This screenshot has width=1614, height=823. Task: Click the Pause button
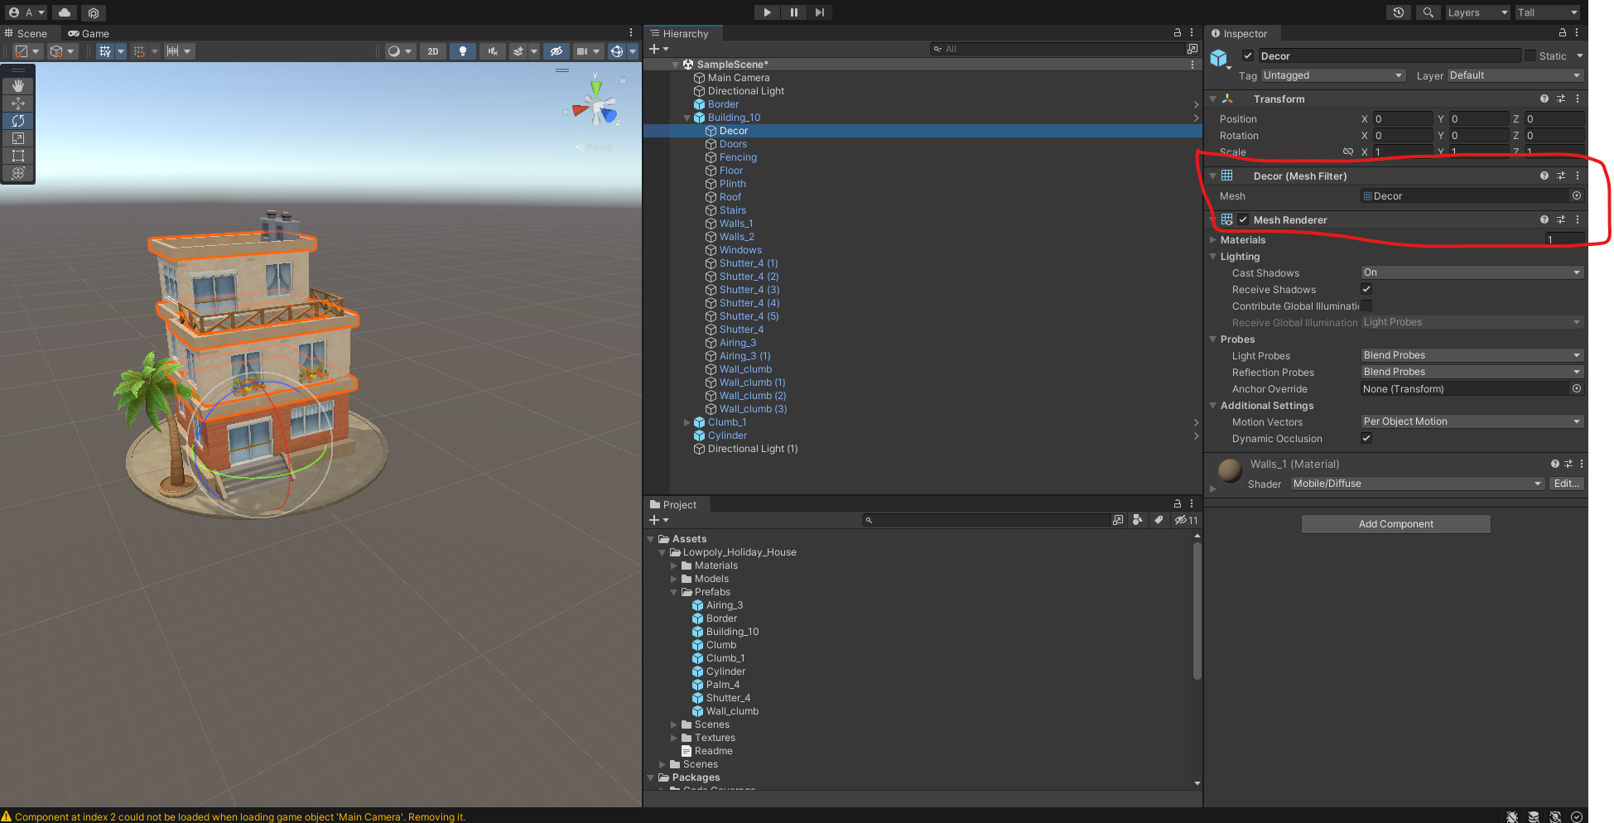pyautogui.click(x=793, y=12)
